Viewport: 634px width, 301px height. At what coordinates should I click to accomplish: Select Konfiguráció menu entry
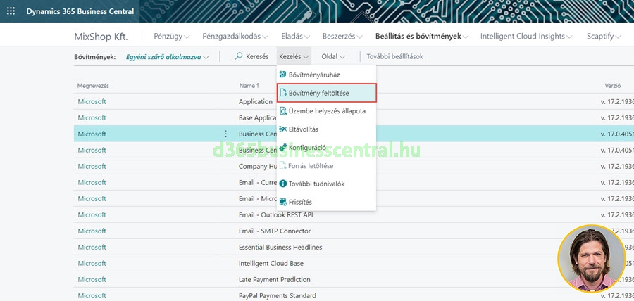point(327,147)
